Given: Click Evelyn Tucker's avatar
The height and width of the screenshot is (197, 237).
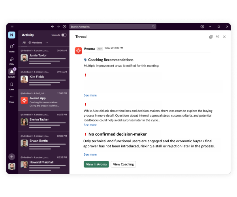Looking at the screenshot, I should click(24, 122).
